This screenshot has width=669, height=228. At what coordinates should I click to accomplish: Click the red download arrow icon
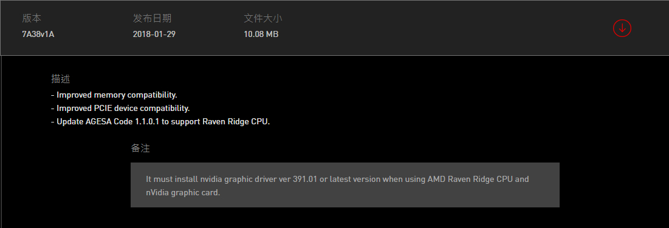(622, 28)
